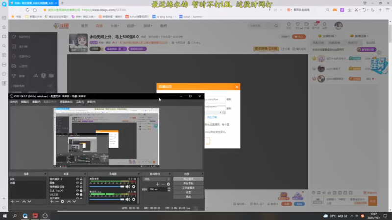Toggle visibility of 文本 (GDI+) source
Image resolution: width=392 pixels, height=220 pixels.
point(77,191)
